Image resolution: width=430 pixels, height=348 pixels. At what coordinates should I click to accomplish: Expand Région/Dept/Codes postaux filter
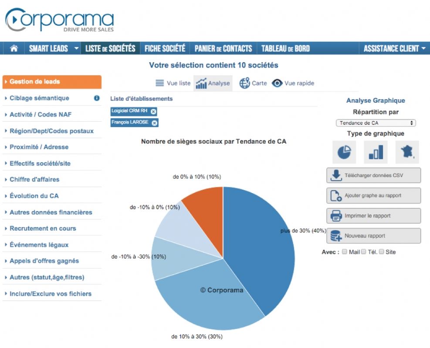[51, 131]
